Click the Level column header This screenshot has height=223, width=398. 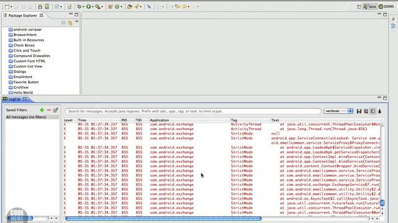point(70,120)
